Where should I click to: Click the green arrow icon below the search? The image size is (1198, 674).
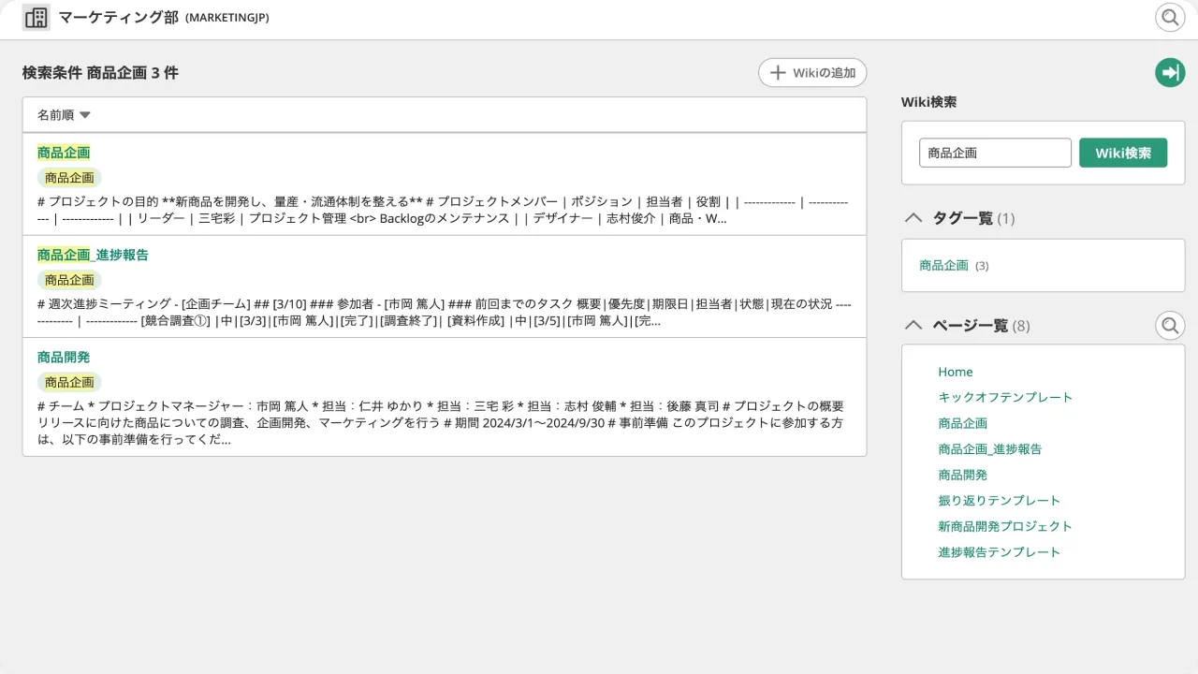1169,72
